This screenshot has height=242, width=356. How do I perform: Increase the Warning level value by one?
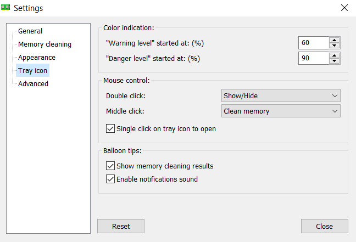pyautogui.click(x=334, y=40)
